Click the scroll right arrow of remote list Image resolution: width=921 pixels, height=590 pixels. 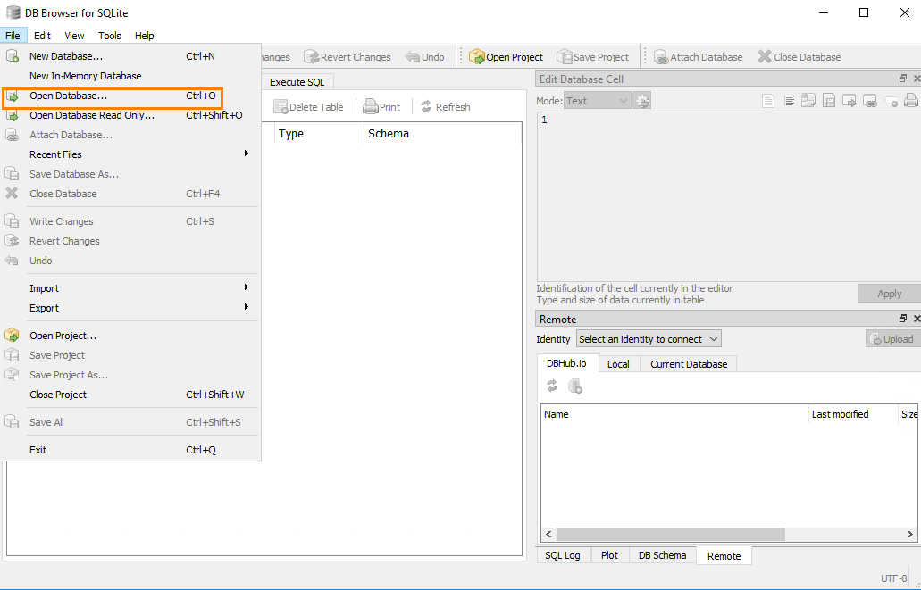(x=910, y=535)
